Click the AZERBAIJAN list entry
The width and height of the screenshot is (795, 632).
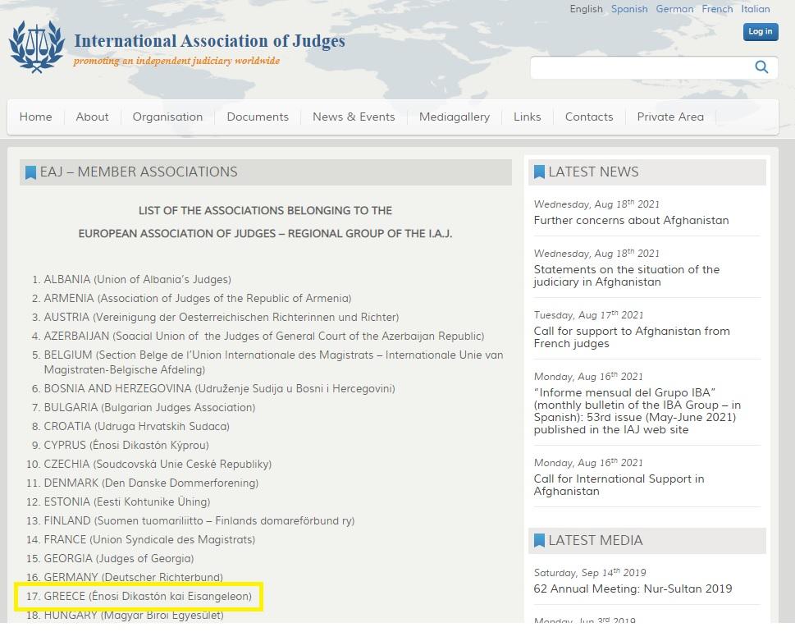coord(263,336)
